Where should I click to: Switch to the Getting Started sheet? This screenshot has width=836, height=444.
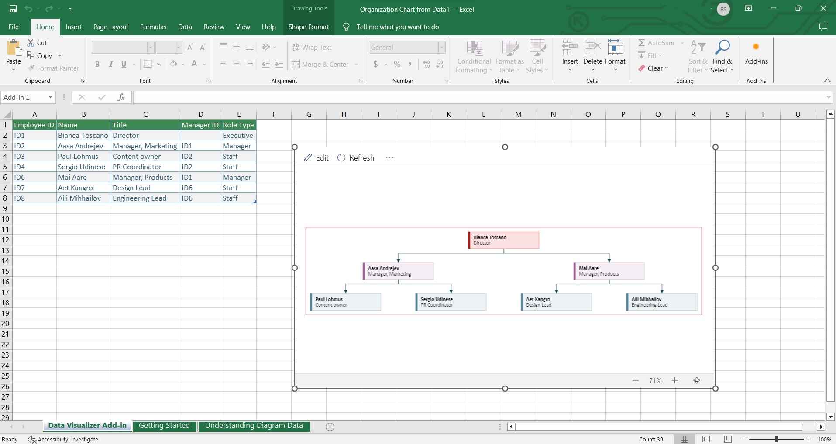pyautogui.click(x=164, y=426)
